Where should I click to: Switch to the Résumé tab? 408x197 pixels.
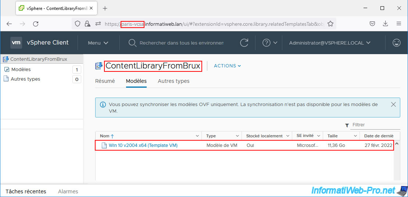click(105, 81)
